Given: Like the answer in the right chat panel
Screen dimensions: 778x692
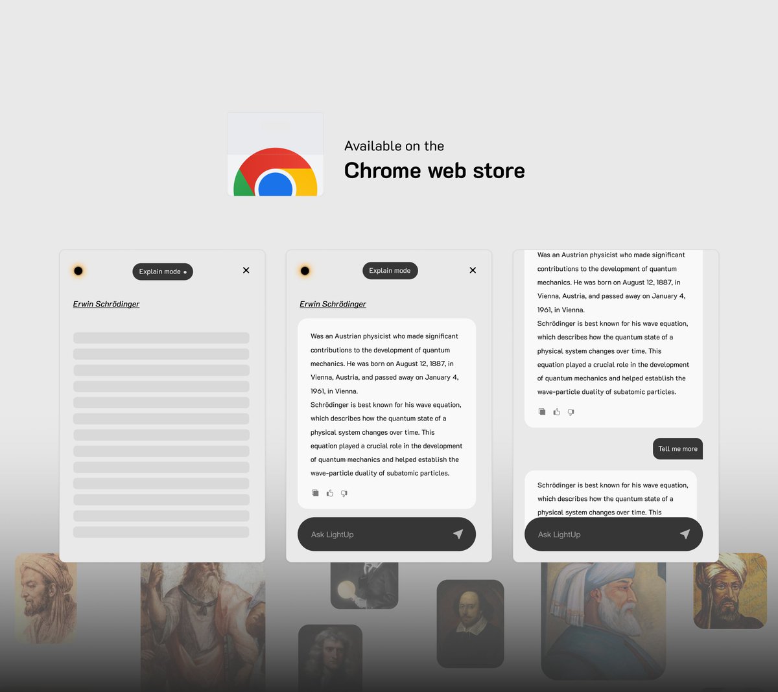Looking at the screenshot, I should (x=557, y=412).
